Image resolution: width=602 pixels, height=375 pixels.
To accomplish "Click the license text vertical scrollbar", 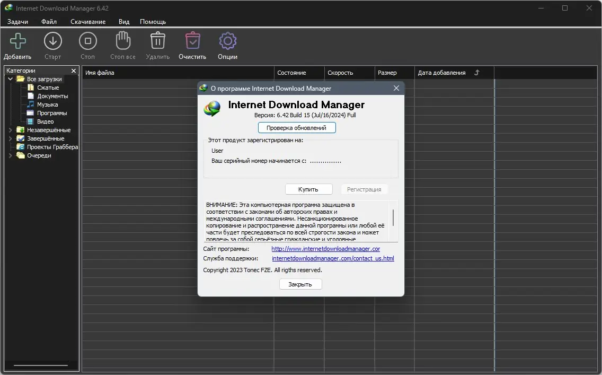I will point(393,218).
